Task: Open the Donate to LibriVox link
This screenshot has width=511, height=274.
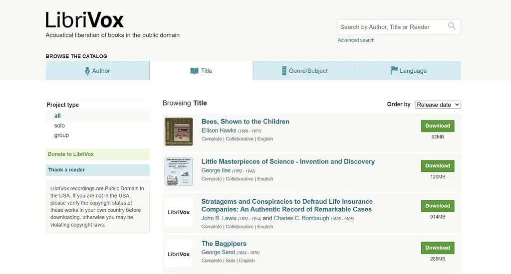Action: 71,154
